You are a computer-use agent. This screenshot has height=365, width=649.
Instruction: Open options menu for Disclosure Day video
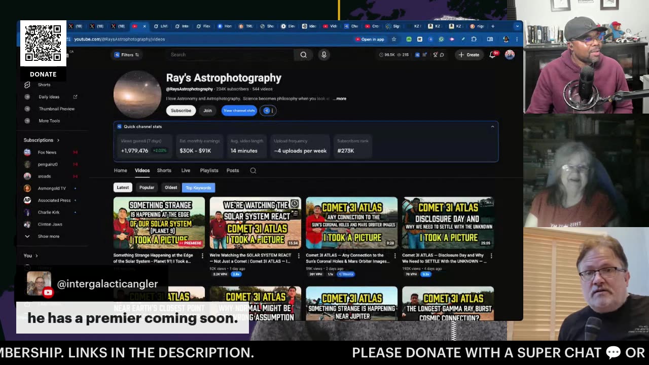coord(491,256)
